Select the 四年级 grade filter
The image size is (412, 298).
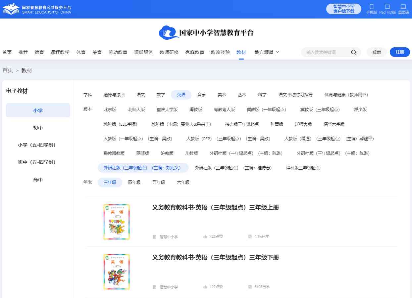(134, 182)
